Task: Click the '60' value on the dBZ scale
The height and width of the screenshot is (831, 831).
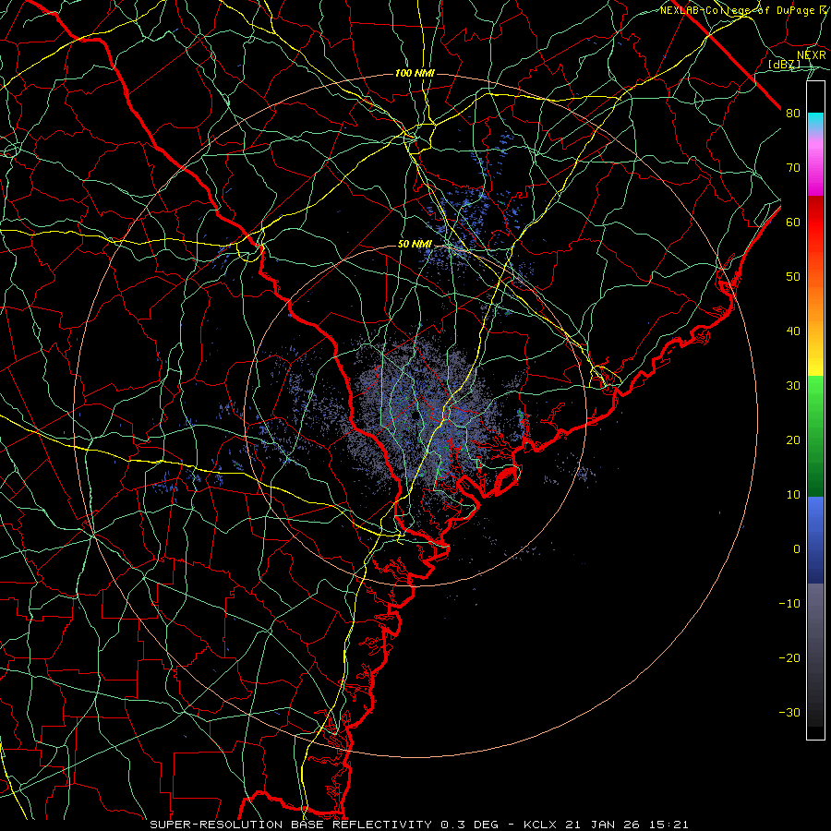Action: [793, 222]
